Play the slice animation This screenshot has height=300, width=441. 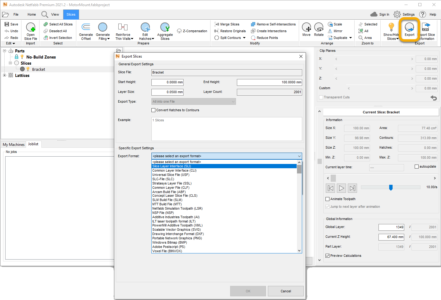click(341, 188)
